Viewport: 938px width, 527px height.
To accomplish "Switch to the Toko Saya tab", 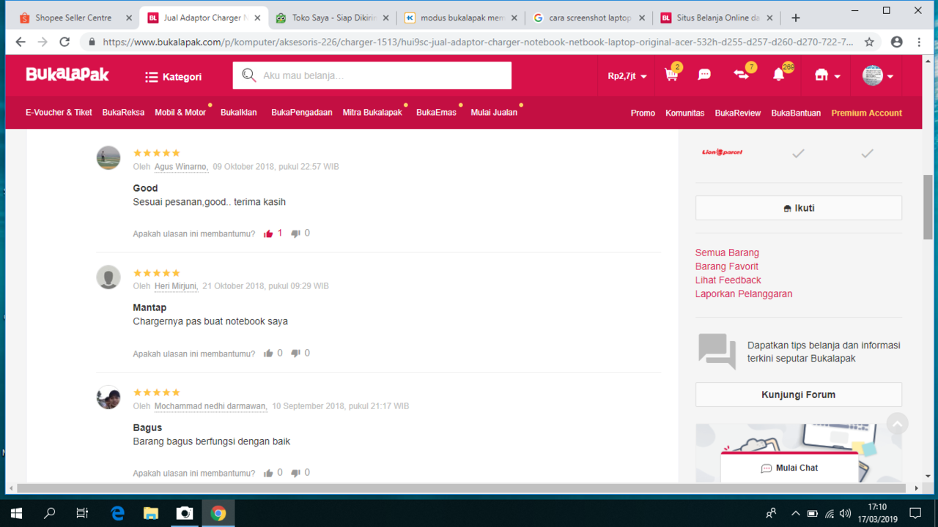I will click(x=333, y=18).
